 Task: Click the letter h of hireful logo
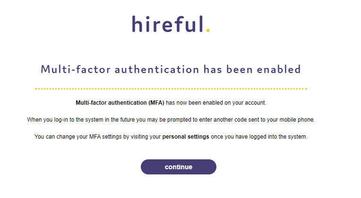click(x=136, y=24)
